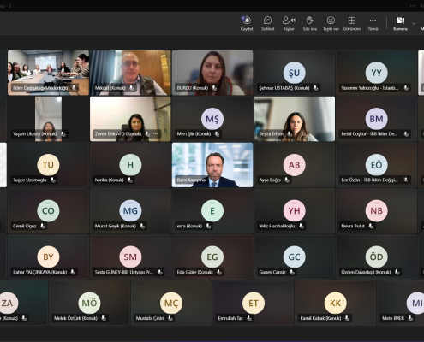Click the ŞU avatar of Şehnaz Ustabaş
Screen dimensions: 424x342
click(295, 73)
